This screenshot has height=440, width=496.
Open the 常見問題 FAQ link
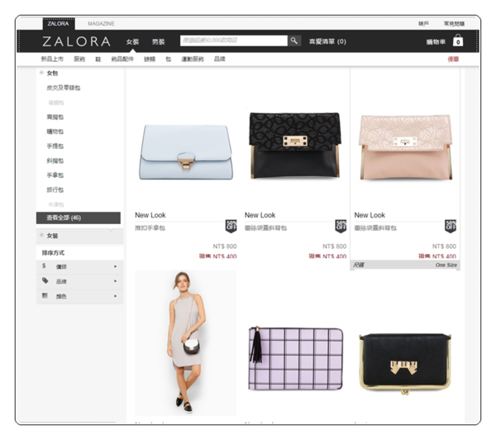point(454,23)
